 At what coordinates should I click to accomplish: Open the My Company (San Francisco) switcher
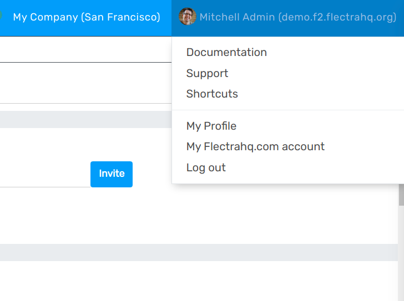[87, 17]
